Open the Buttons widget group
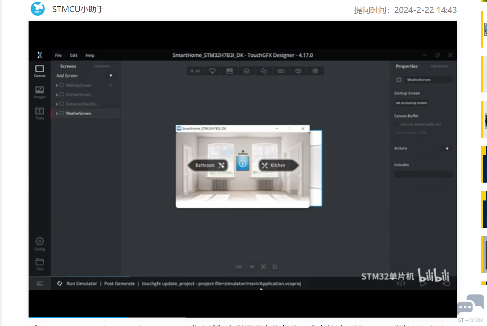487x326 pixels. 212,71
